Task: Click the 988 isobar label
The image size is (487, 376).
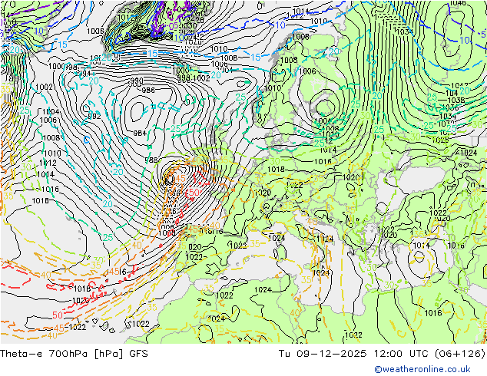Action: tap(151, 160)
